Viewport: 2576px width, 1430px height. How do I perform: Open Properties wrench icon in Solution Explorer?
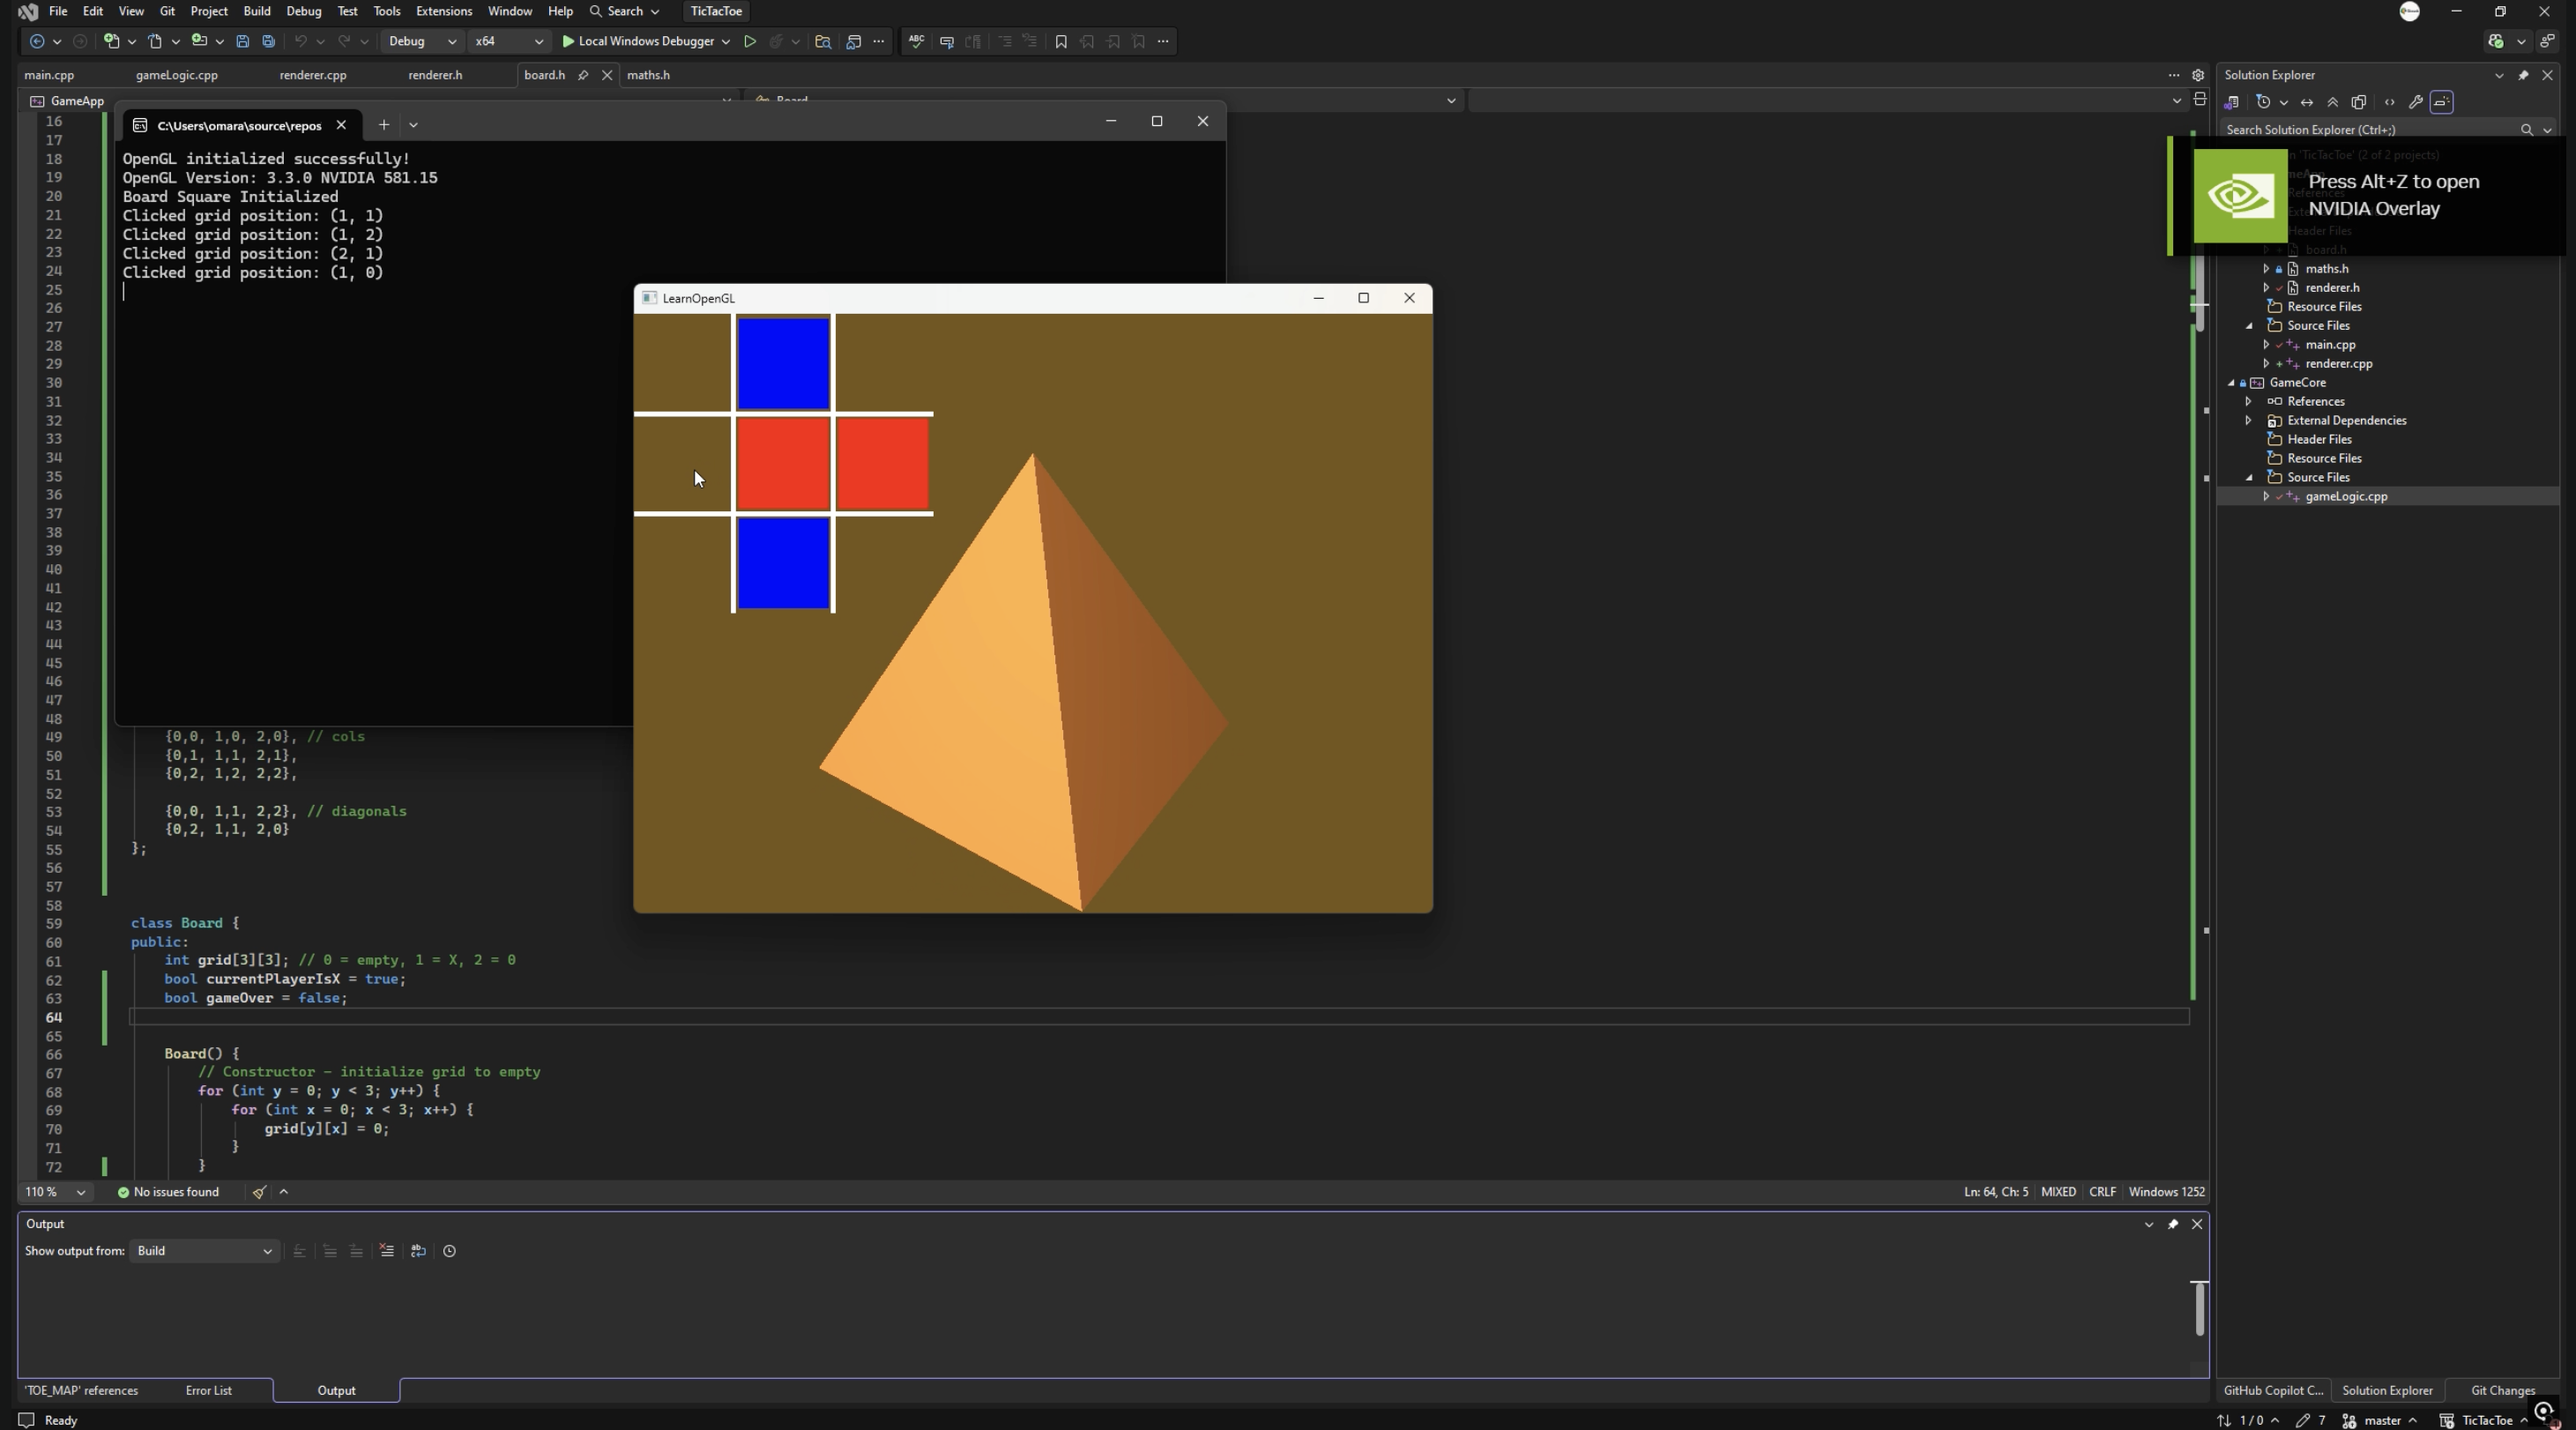coord(2415,102)
